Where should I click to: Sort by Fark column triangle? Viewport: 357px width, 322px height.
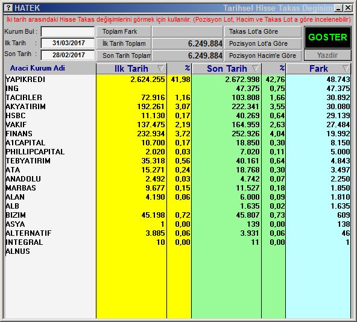coord(346,68)
